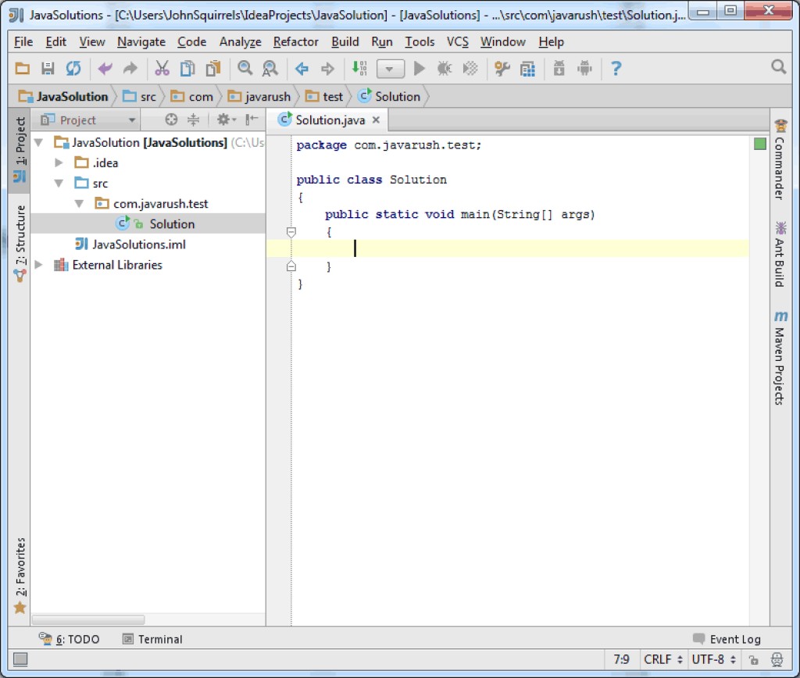Toggle the main method fold marker
The width and height of the screenshot is (800, 678).
291,232
